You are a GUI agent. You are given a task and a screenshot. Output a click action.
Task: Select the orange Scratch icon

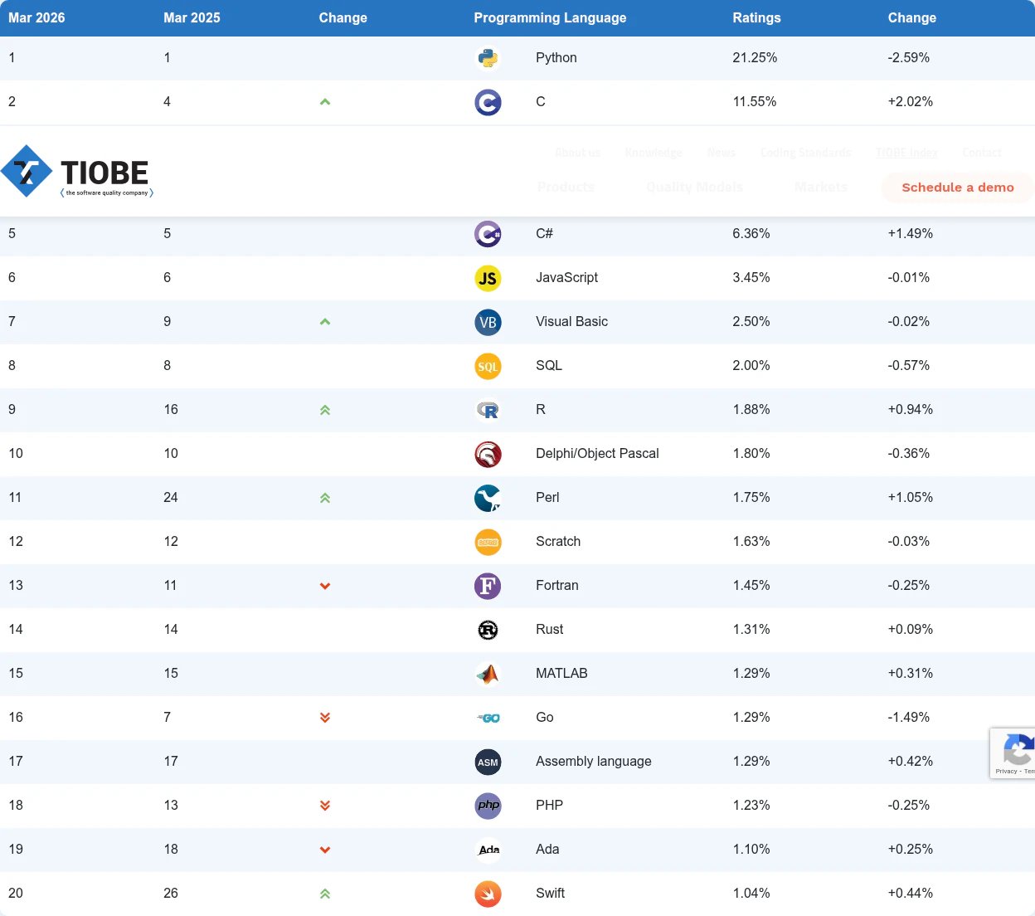(488, 542)
